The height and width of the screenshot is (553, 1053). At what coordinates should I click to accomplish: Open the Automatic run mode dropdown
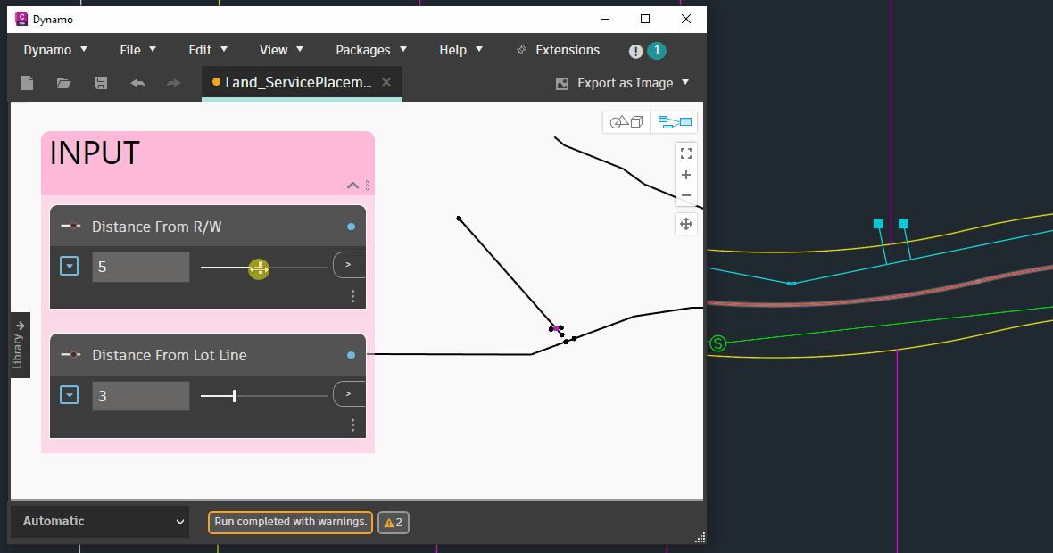tap(99, 522)
